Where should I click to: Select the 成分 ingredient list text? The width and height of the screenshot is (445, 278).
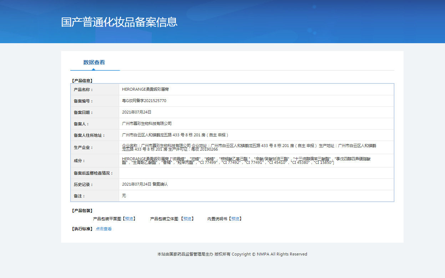tap(246, 161)
